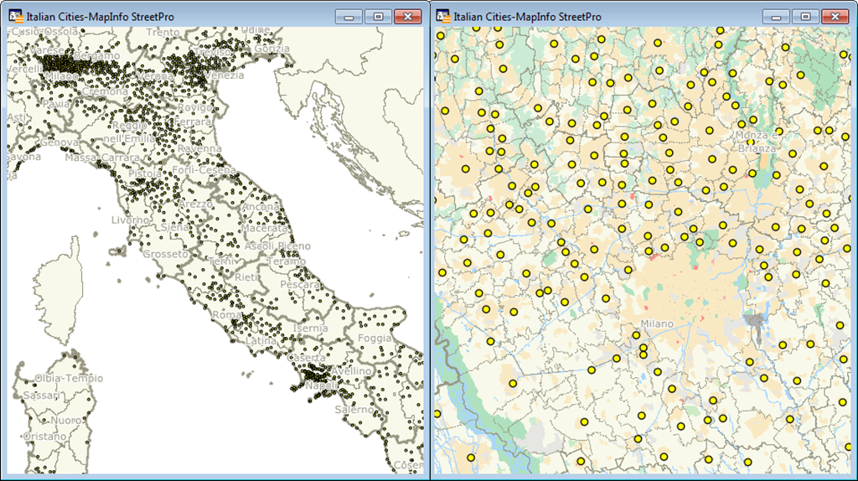This screenshot has width=858, height=481.
Task: Minimize the left Italian Cities window
Action: click(349, 17)
